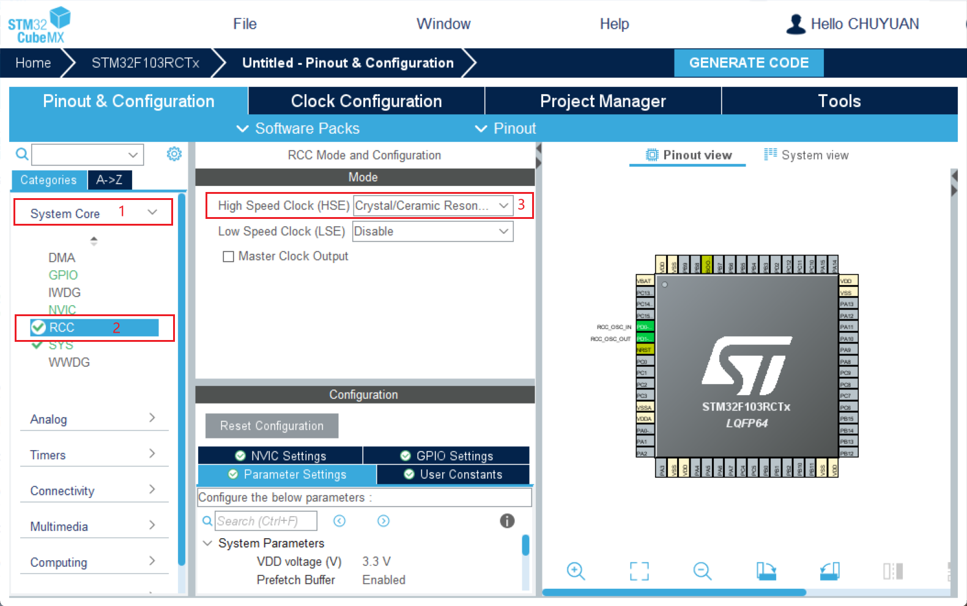Enable Master Clock Output checkbox
Viewport: 967px width, 606px height.
[228, 256]
